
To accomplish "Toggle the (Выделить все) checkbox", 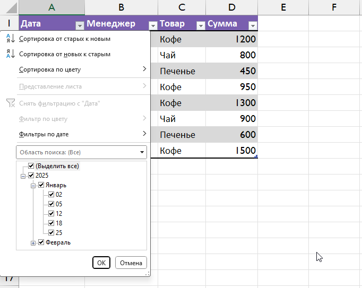I will 31,166.
